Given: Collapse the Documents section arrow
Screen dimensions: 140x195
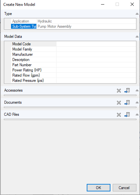Looking at the screenshot, I should [137, 102].
